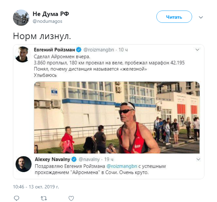Click verified badge next to Alexey Navalny
The width and height of the screenshot is (217, 202).
(74, 159)
